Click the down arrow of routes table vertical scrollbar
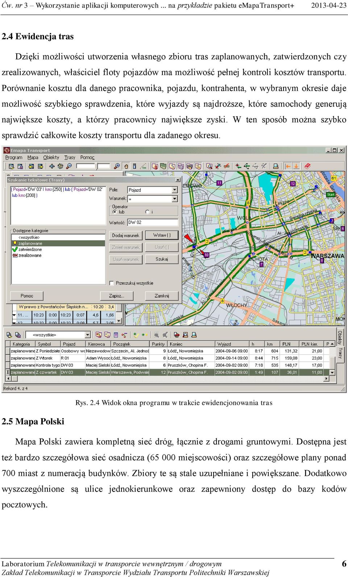The image size is (348, 577). (332, 372)
